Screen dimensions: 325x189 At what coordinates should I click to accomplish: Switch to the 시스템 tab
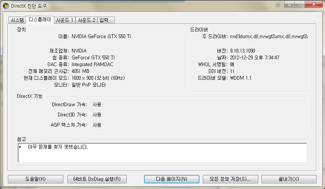click(17, 20)
